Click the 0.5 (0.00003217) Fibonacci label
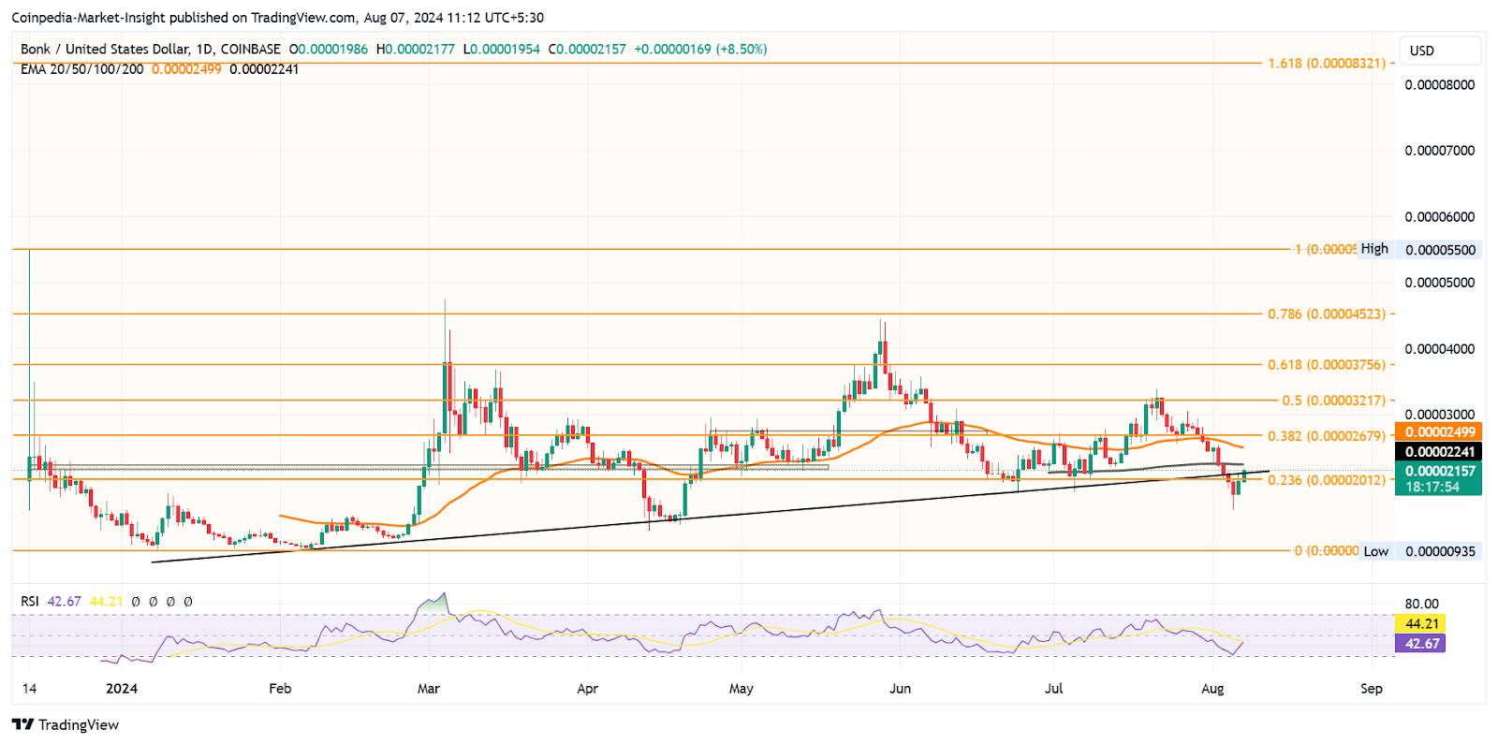The width and height of the screenshot is (1498, 744). [1333, 400]
